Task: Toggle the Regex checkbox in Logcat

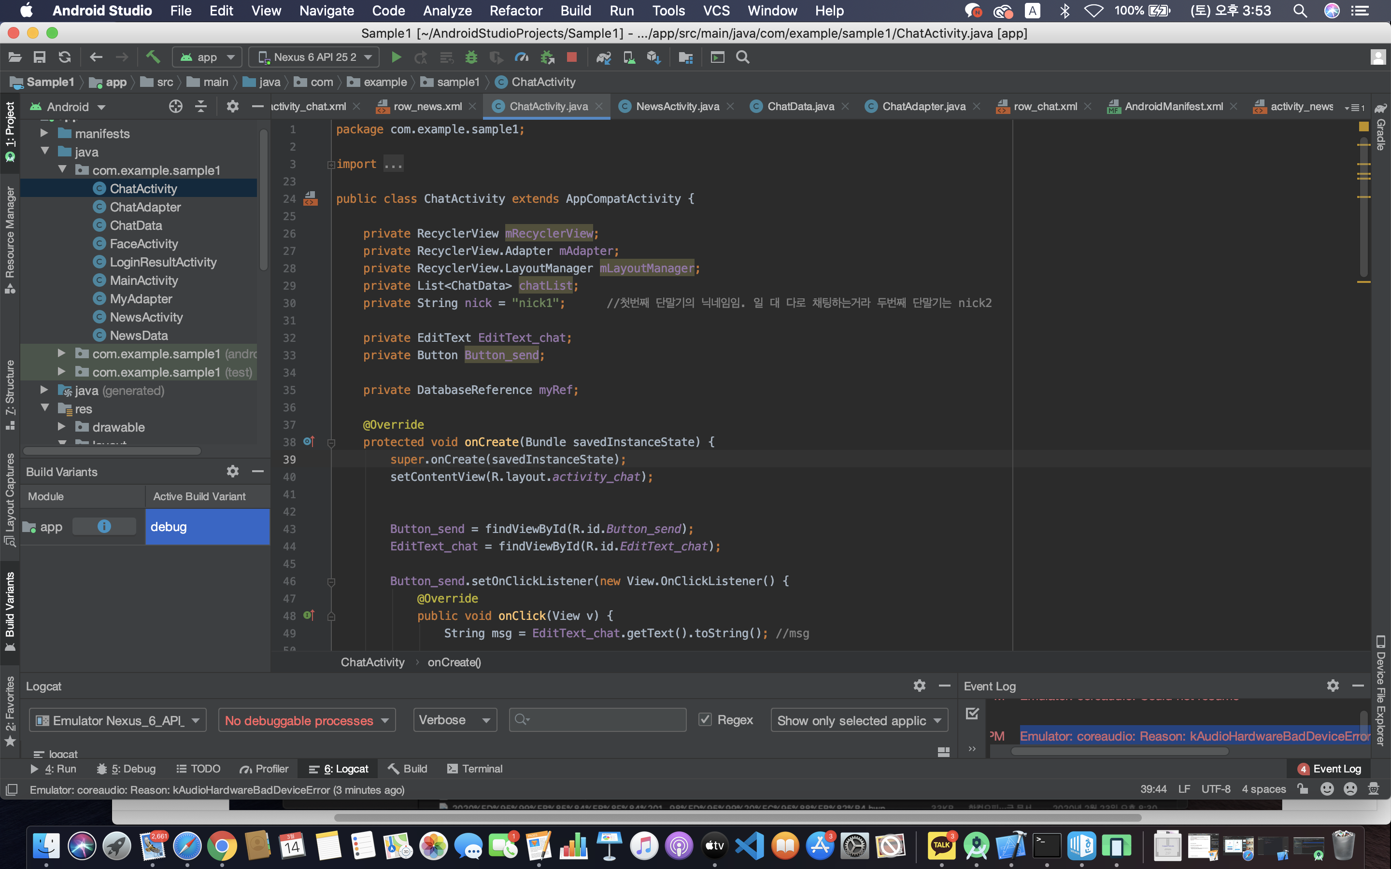Action: pos(705,719)
